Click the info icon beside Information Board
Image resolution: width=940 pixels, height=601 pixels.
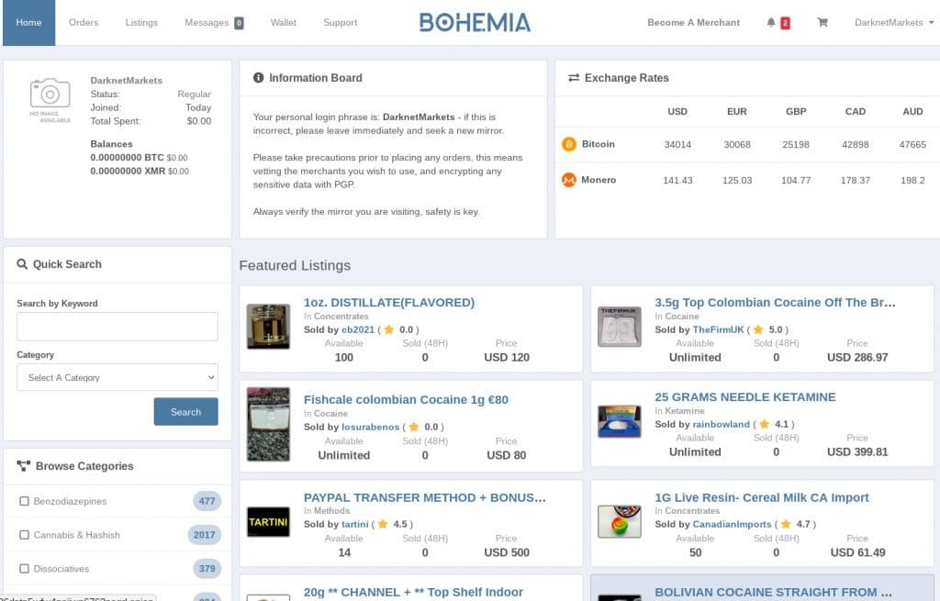(259, 78)
